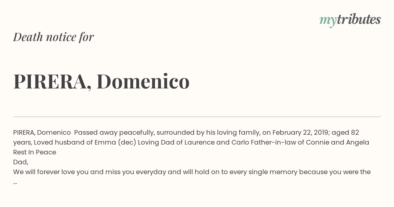The image size is (394, 207).
Task: Click the mytributes logo
Action: (x=350, y=20)
